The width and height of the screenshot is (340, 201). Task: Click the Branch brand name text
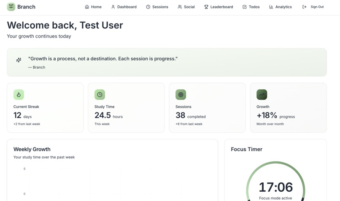[x=26, y=7]
